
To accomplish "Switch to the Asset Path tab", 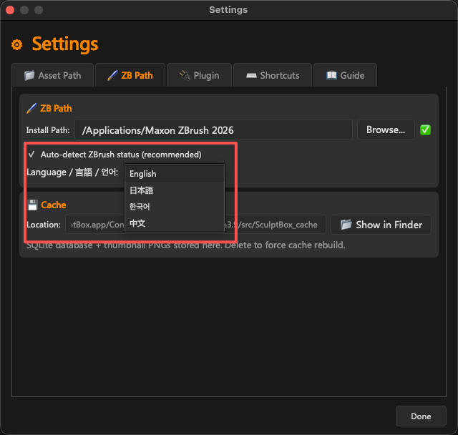I will coord(52,75).
